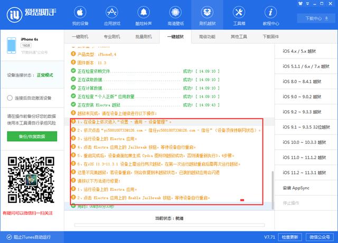The image size is (338, 243).
Task: Click 停止操作 stop operation
Action: pos(306,203)
